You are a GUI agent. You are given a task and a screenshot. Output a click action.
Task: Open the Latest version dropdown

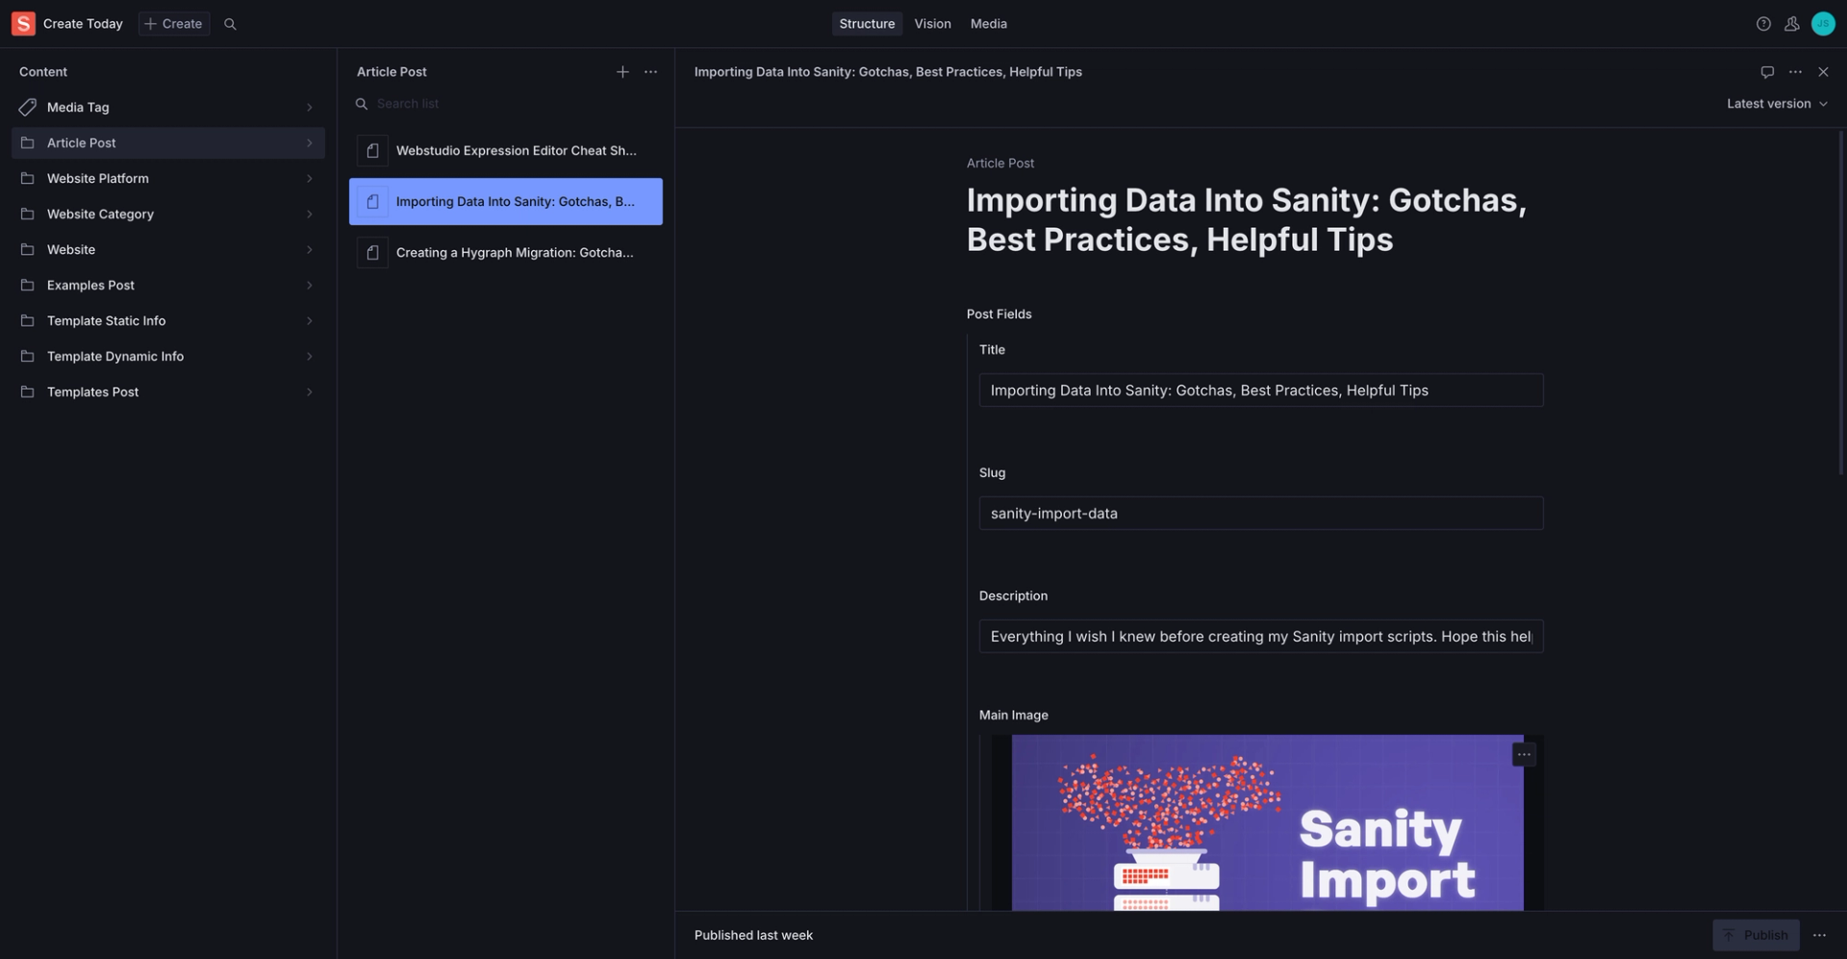pos(1777,103)
